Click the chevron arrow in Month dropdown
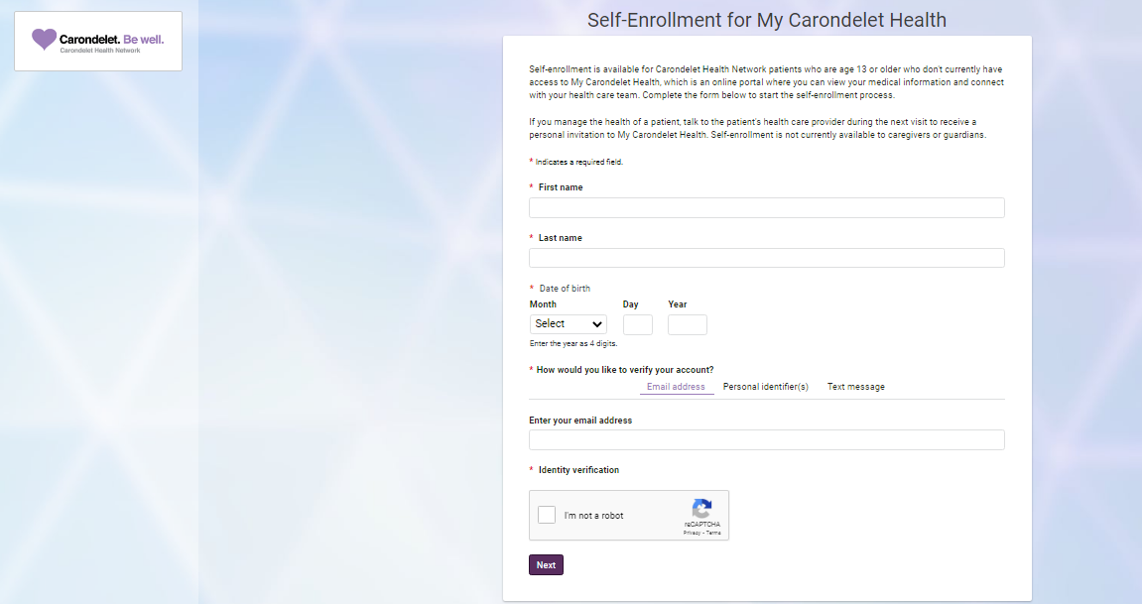Image resolution: width=1142 pixels, height=604 pixels. (x=597, y=324)
